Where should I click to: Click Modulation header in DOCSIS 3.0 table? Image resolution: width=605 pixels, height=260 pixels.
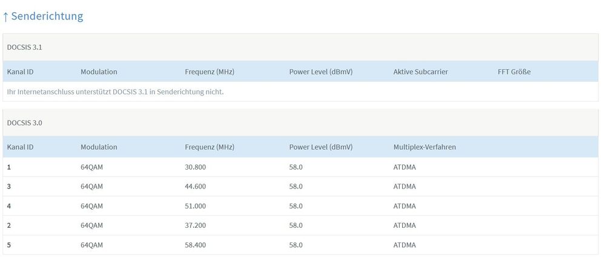pos(99,147)
